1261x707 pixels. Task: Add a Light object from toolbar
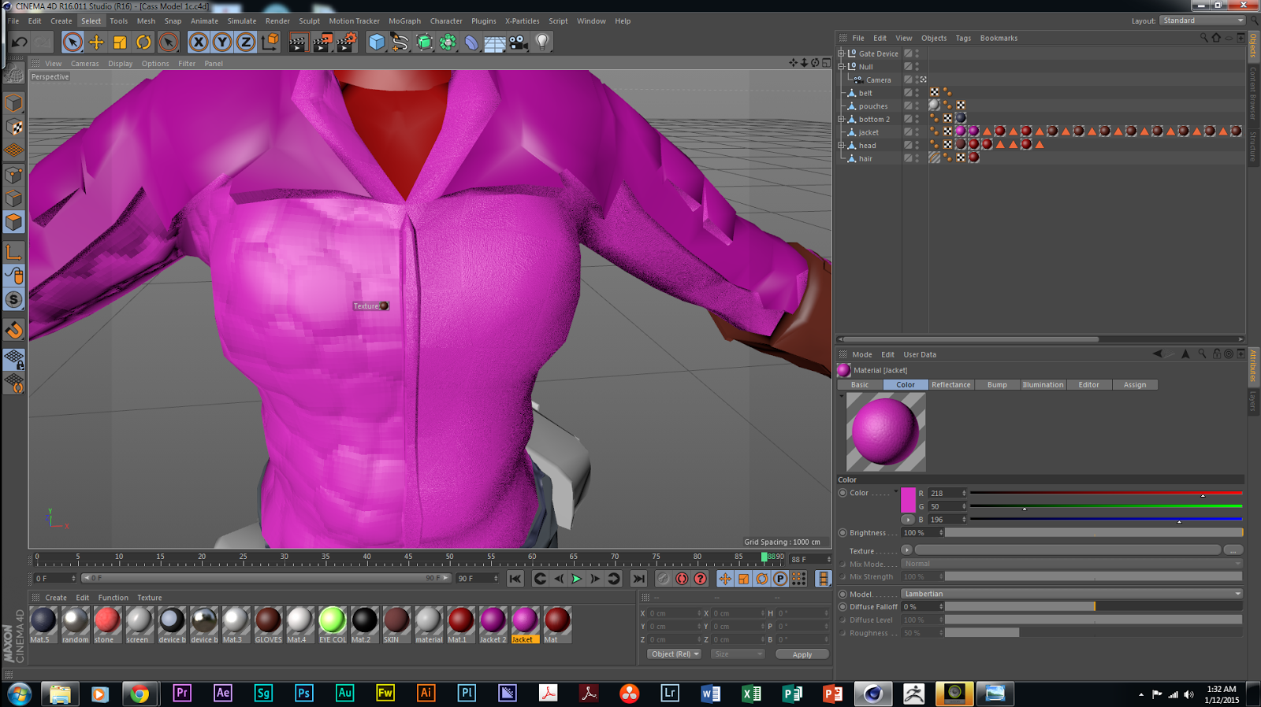[542, 43]
